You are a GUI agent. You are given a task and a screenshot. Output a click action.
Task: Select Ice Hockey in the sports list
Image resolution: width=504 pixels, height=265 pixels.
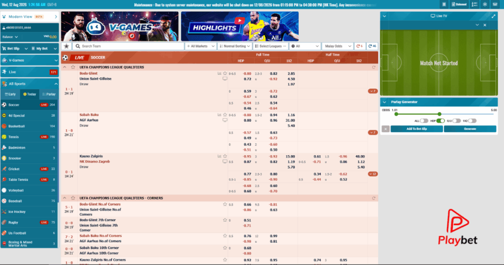click(30, 212)
